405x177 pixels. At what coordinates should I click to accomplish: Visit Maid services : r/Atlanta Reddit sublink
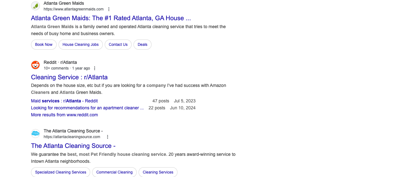[64, 101]
